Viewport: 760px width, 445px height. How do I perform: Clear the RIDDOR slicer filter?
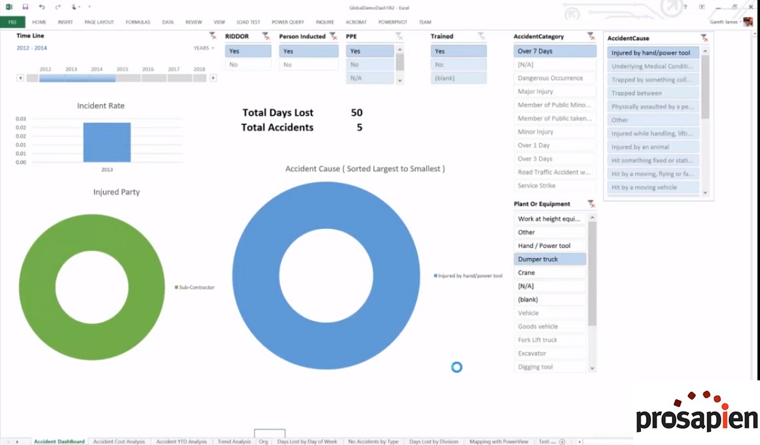tap(265, 37)
